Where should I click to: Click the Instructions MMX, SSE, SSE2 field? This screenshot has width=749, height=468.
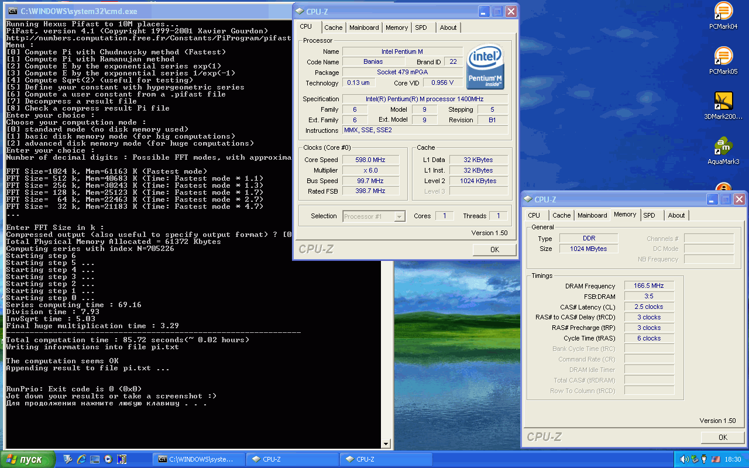coord(425,130)
